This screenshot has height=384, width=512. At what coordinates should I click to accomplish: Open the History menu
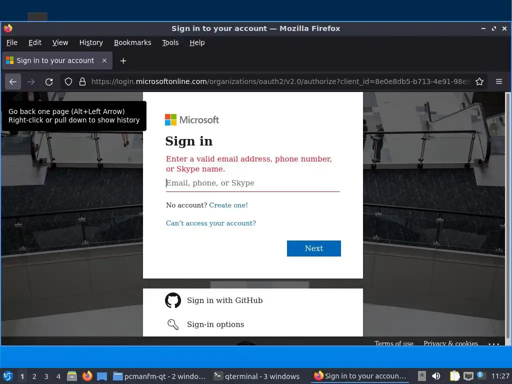pos(91,43)
